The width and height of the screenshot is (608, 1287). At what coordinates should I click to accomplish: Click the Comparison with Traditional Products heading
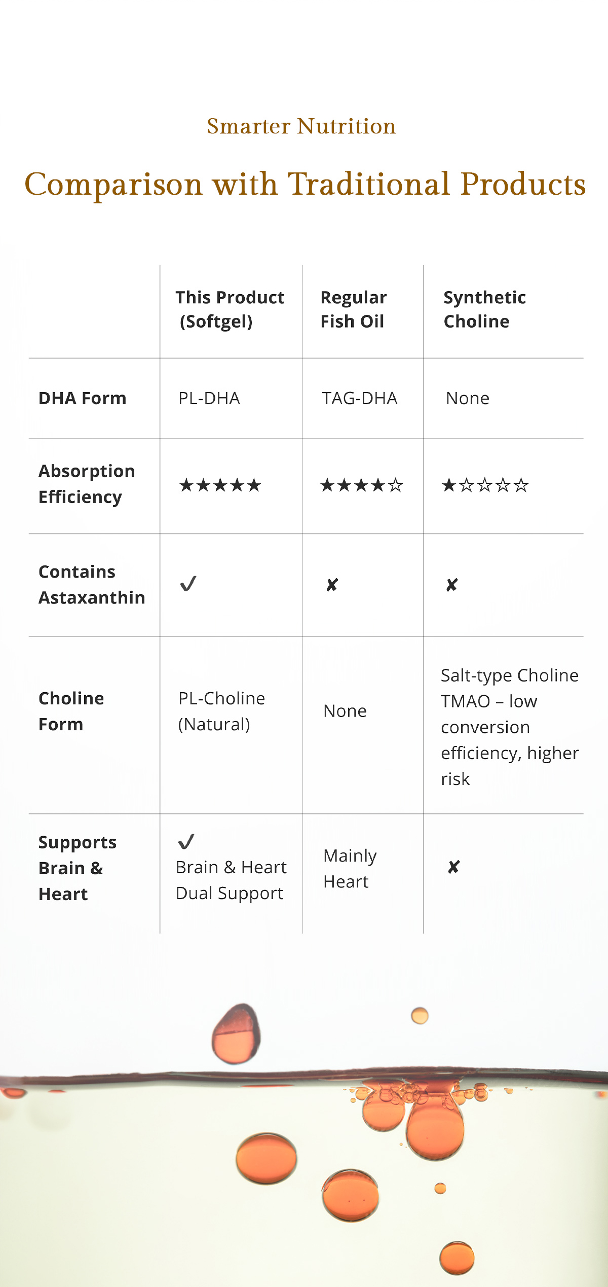(x=305, y=184)
